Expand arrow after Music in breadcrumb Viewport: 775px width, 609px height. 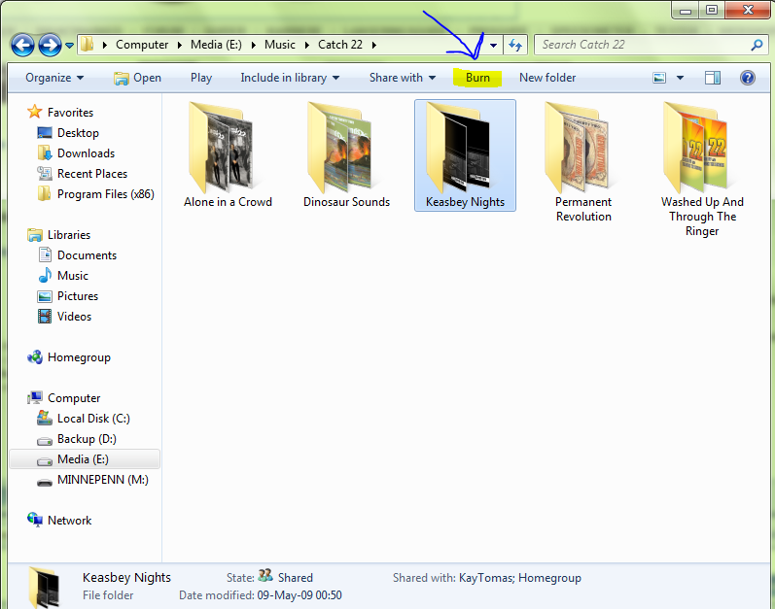[x=307, y=45]
